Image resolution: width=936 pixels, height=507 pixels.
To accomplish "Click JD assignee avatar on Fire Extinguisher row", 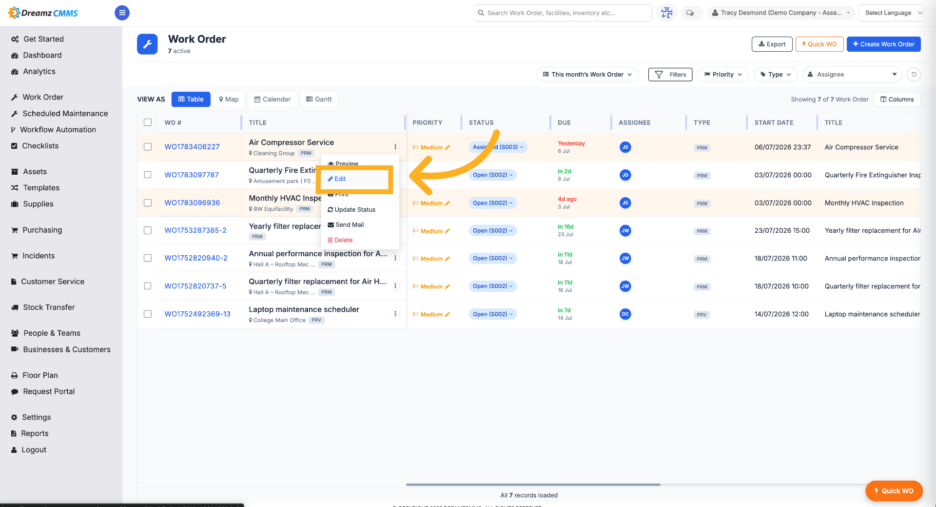I will pos(625,175).
